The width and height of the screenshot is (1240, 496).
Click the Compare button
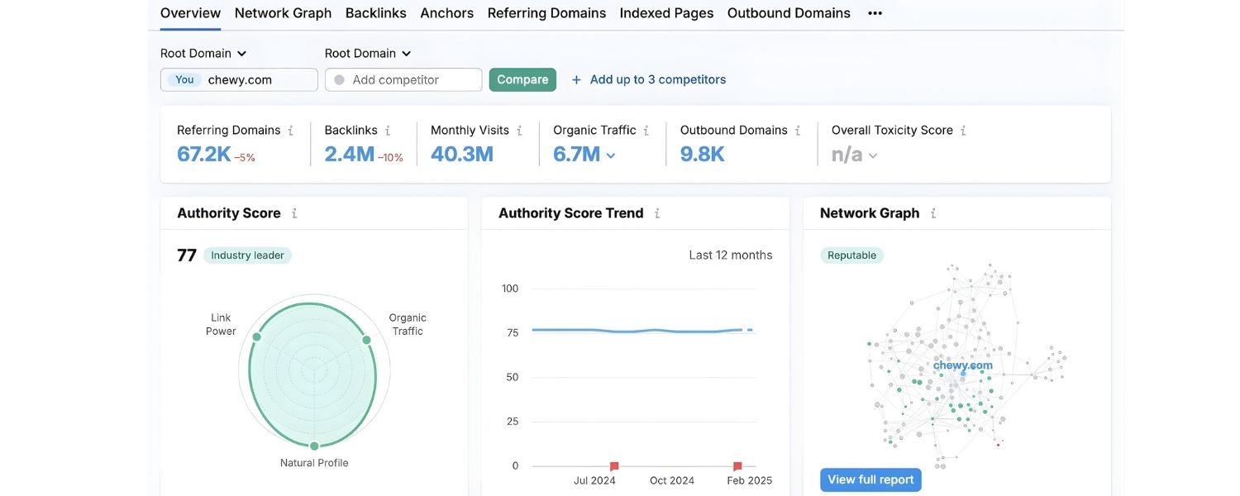pos(522,79)
